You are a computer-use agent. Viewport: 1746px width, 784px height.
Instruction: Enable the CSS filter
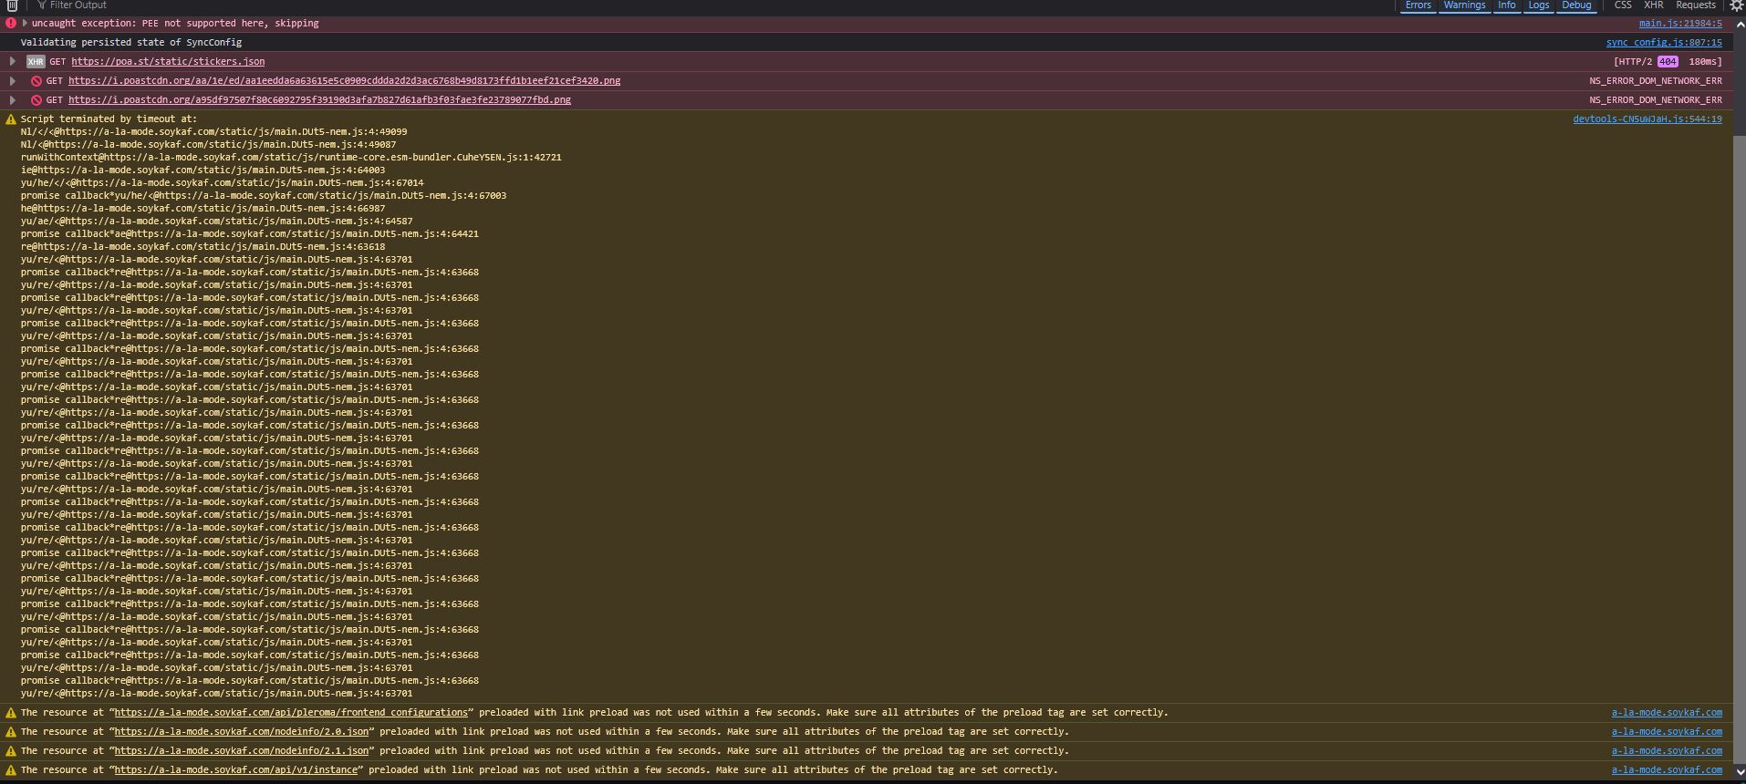[x=1623, y=5]
